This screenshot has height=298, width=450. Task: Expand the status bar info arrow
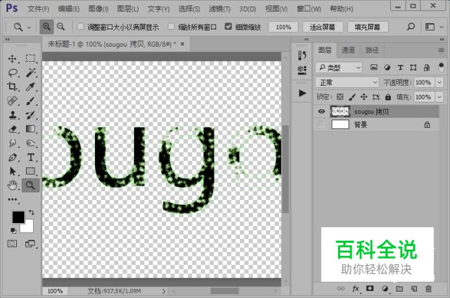(164, 291)
